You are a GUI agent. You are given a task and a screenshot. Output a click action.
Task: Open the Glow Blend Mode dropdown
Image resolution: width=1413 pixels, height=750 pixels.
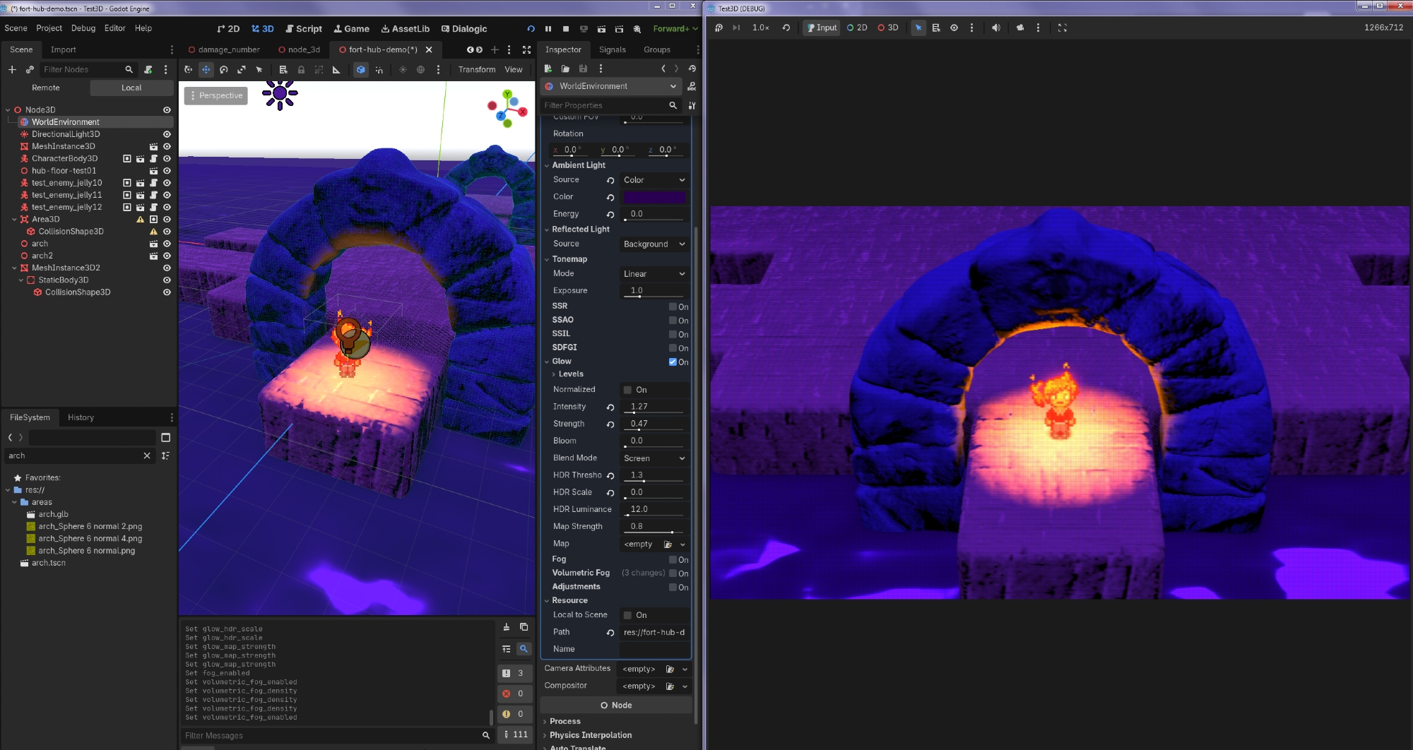(654, 458)
